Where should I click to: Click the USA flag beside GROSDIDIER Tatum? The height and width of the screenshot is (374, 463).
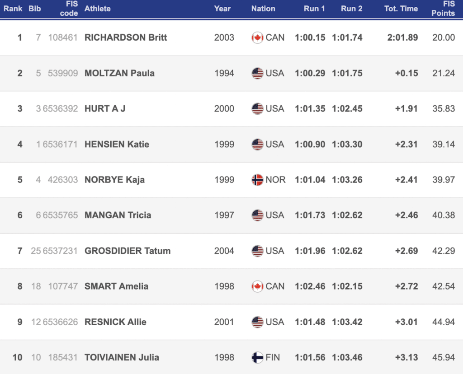[257, 251]
